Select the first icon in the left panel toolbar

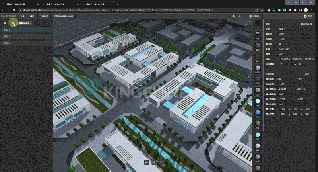[x=5, y=23]
